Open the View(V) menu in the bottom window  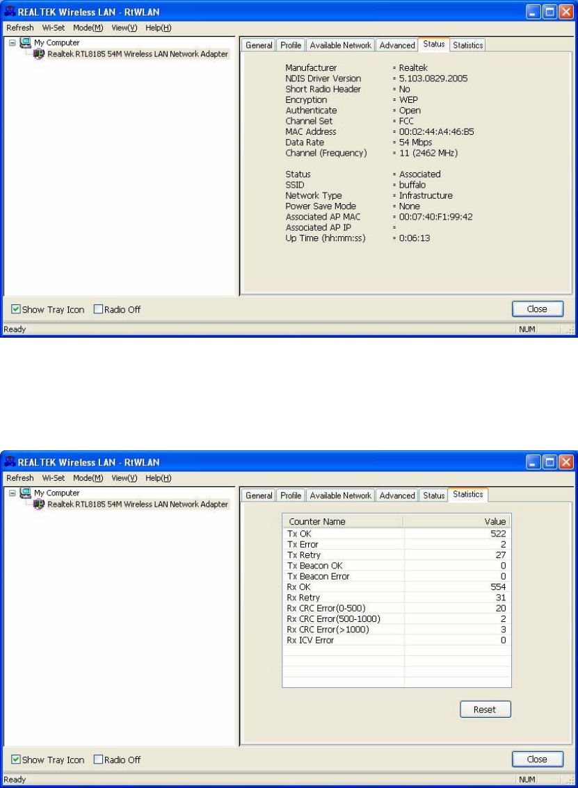[x=125, y=478]
